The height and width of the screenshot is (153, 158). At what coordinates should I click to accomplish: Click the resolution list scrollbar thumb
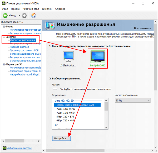pyautogui.click(x=106, y=106)
